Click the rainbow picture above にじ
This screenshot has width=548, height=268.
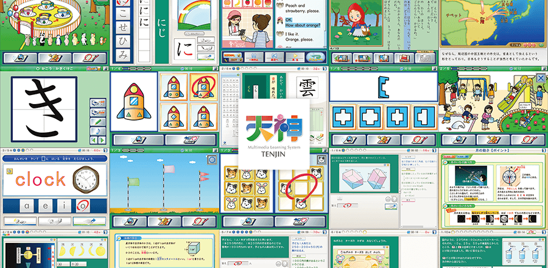point(195,15)
